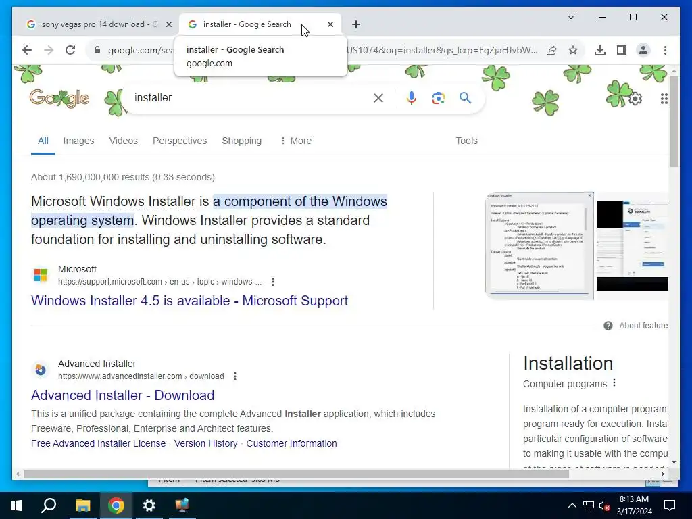Open taskbar Search
Image resolution: width=692 pixels, height=519 pixels.
point(49,505)
